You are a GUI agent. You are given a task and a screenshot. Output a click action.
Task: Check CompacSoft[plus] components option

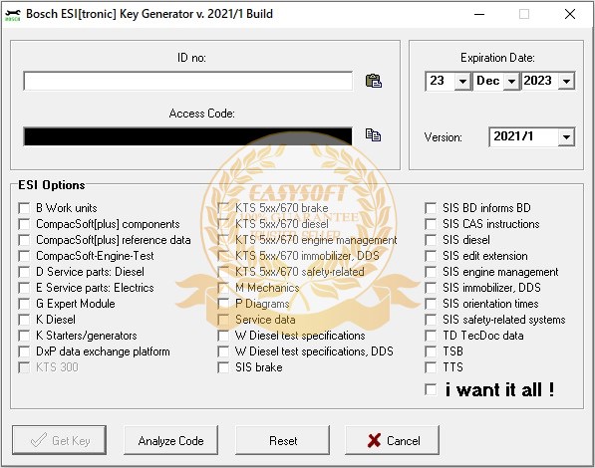[24, 224]
